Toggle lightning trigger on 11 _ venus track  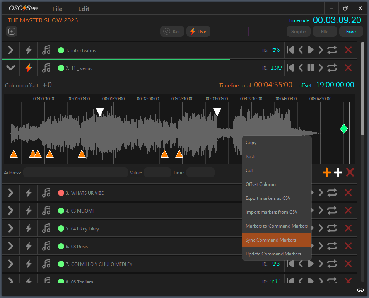pos(29,68)
